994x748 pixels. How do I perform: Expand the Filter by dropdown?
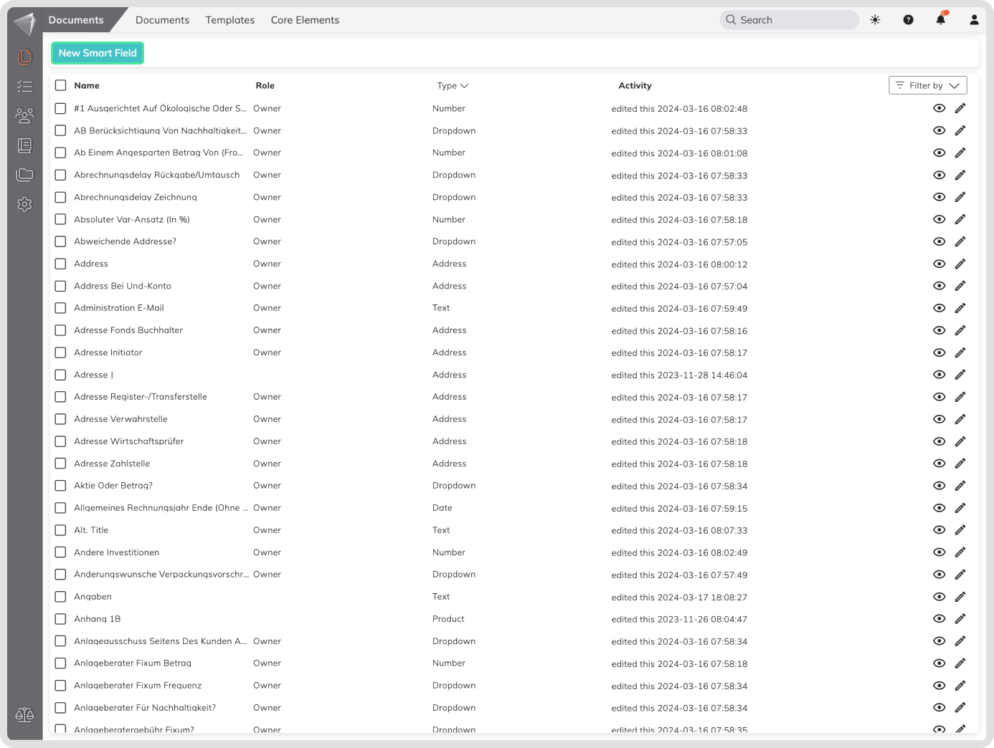[927, 85]
